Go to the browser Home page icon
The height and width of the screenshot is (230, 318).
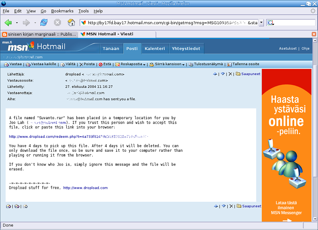(71, 23)
